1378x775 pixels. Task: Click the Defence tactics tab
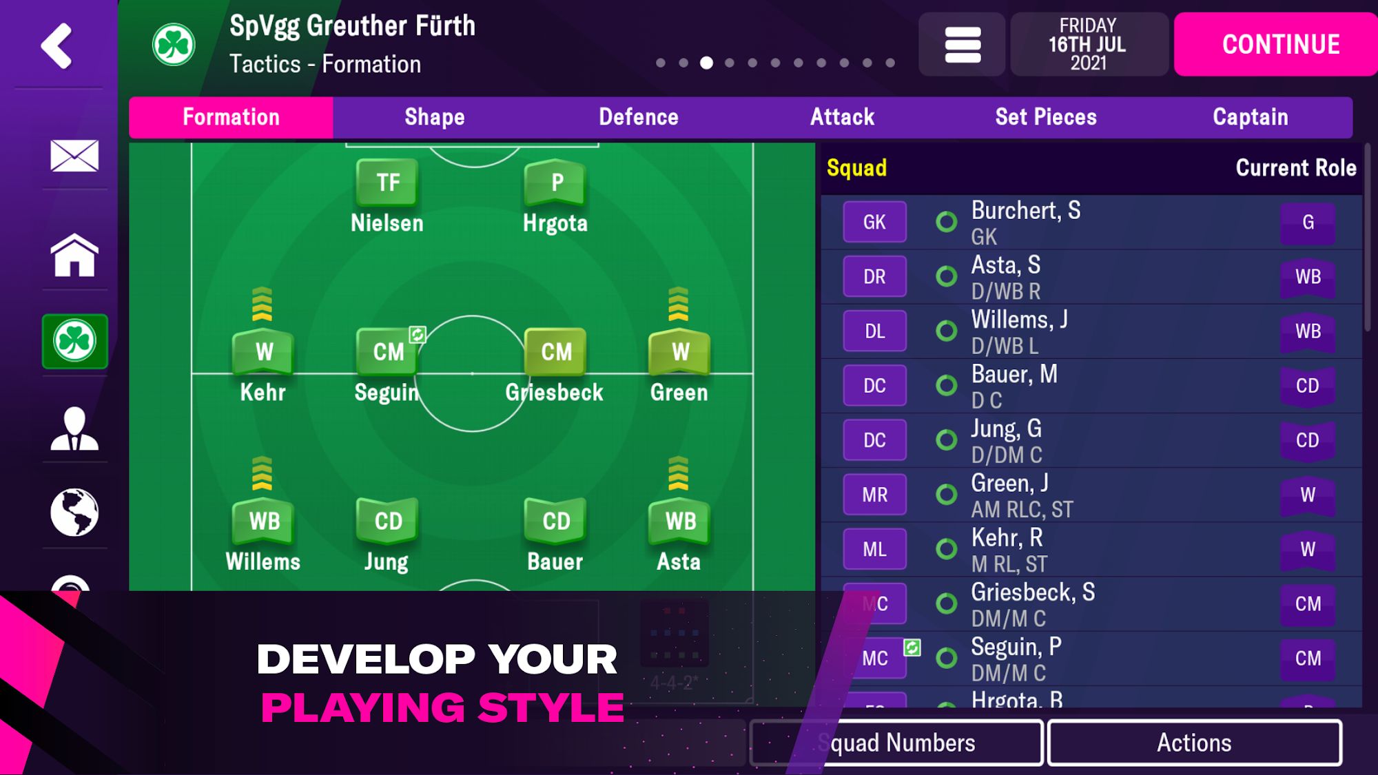coord(639,116)
